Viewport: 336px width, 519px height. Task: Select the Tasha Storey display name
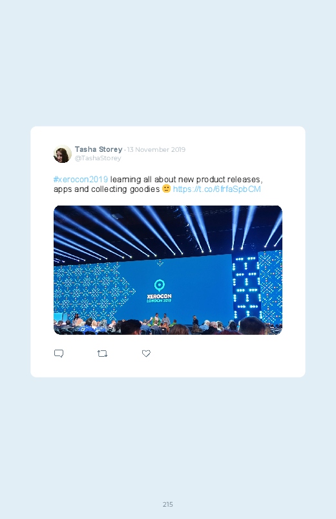click(x=99, y=149)
